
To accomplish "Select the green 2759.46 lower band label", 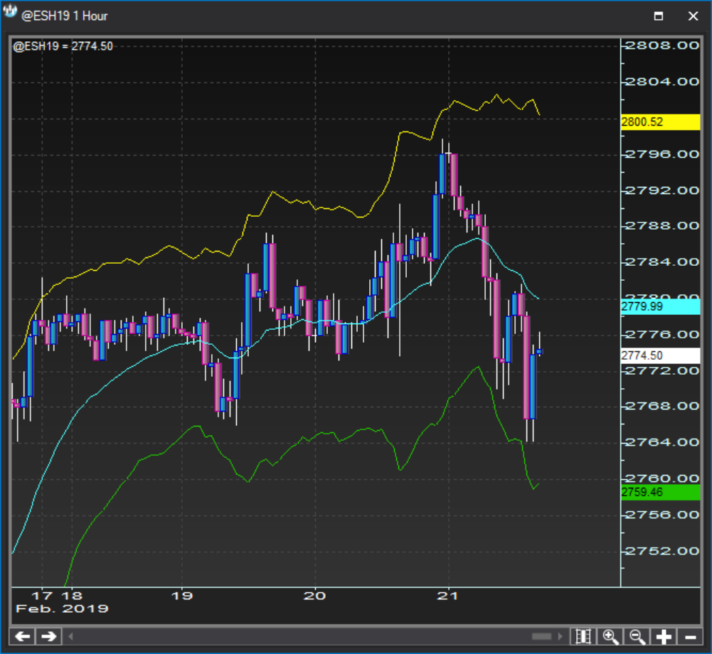I will click(661, 492).
